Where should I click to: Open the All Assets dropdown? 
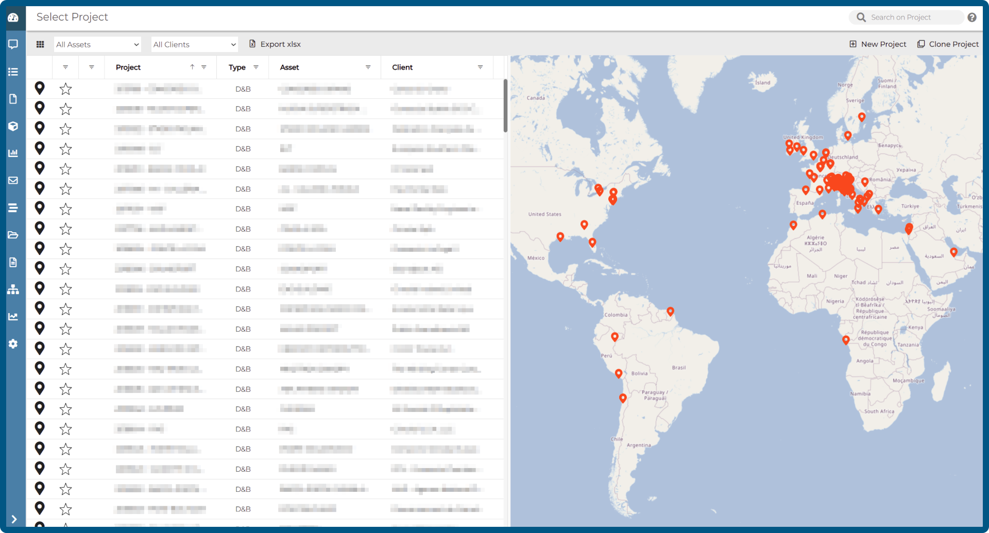click(97, 44)
